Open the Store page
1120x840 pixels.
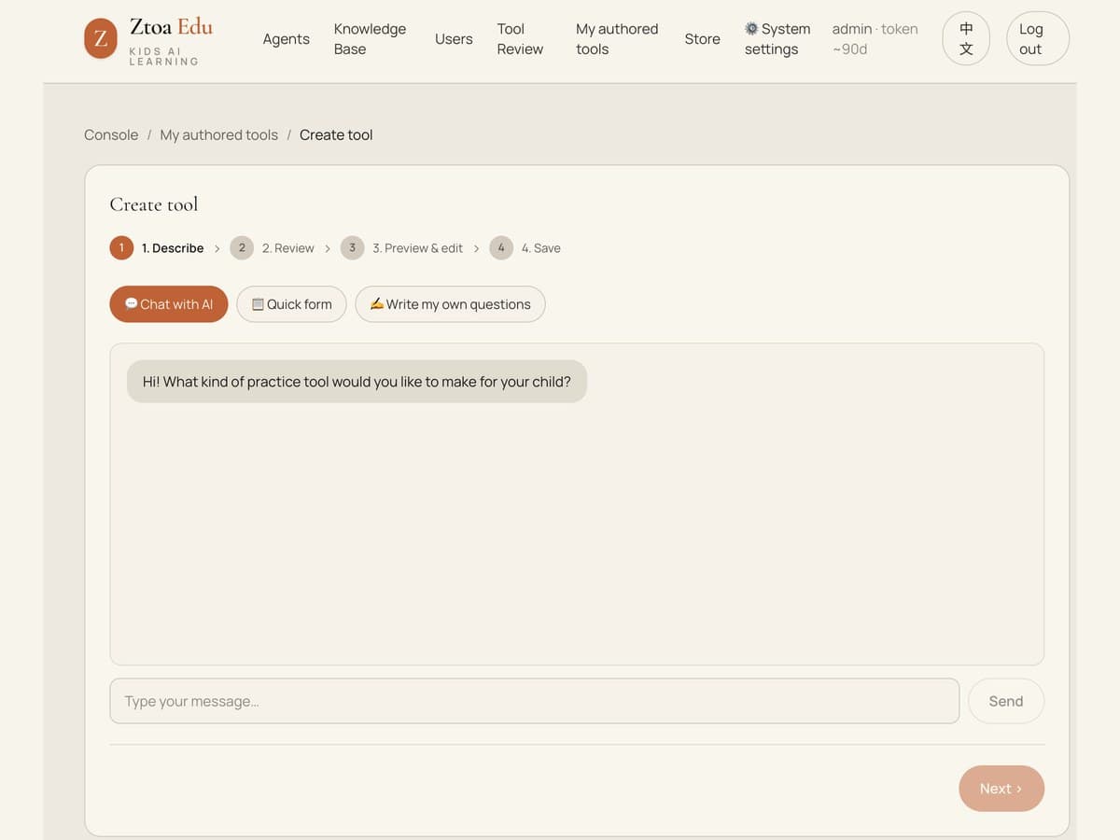(x=702, y=38)
